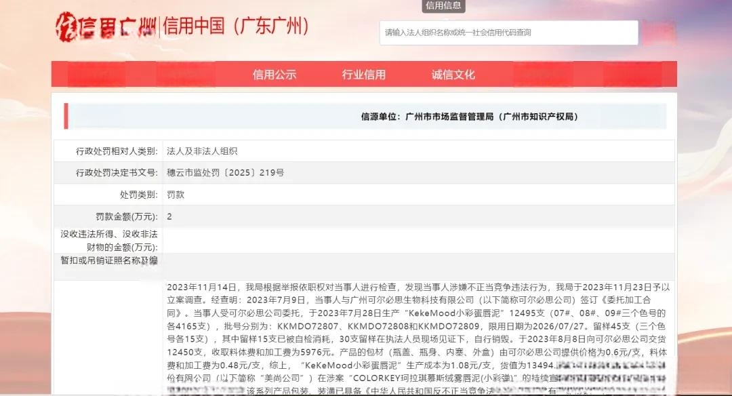Viewport: 732px width, 396px height.
Task: Focus the organization name search input field
Action: [509, 33]
